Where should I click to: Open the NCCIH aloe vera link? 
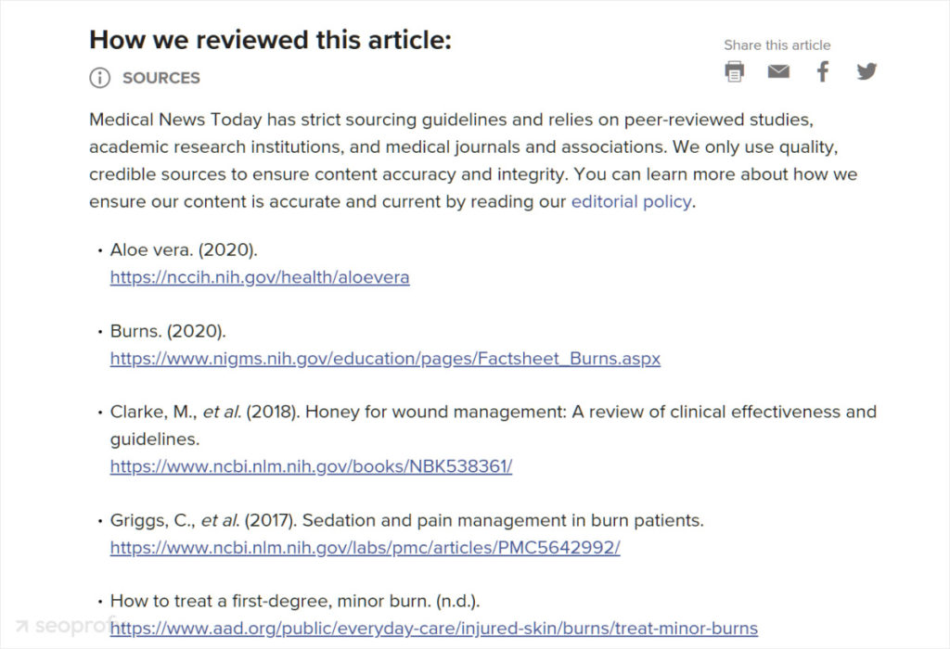(260, 277)
